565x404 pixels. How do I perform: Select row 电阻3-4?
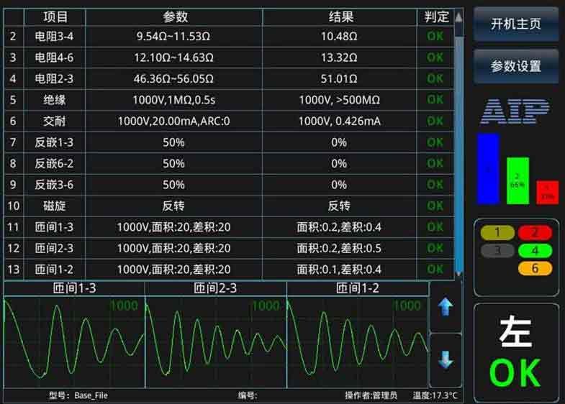point(229,37)
